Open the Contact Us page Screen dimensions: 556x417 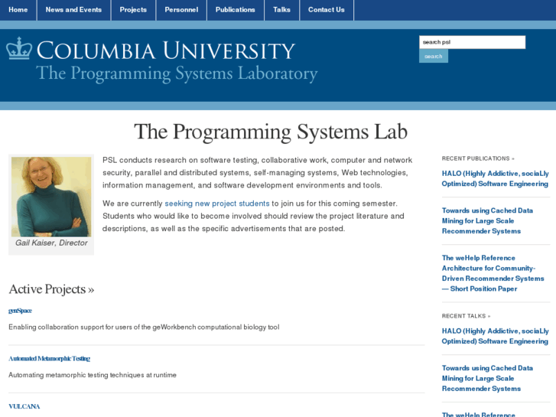[x=327, y=10]
